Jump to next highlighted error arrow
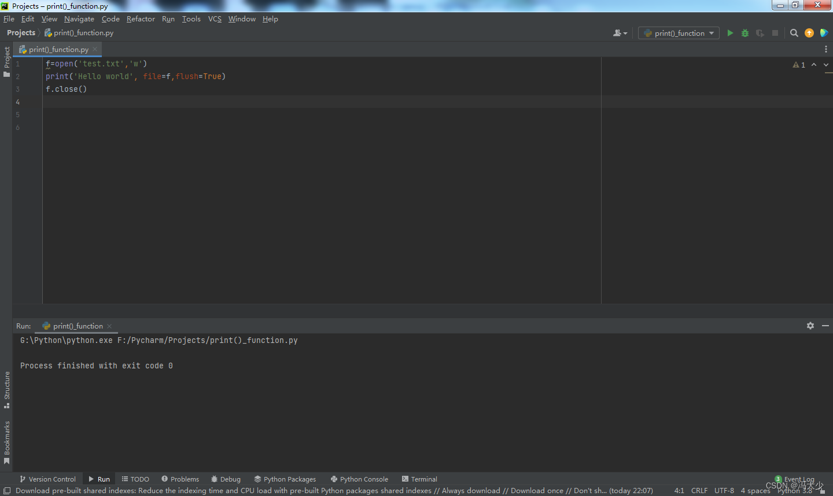This screenshot has width=833, height=496. pyautogui.click(x=825, y=65)
